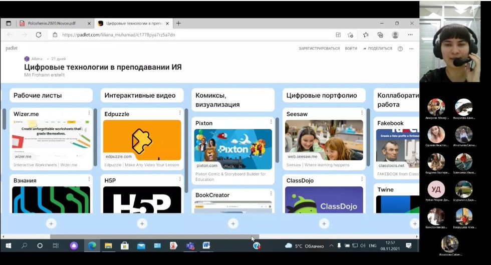The height and width of the screenshot is (265, 491).
Task: Click the Рабочие листы column header
Action: click(51, 96)
